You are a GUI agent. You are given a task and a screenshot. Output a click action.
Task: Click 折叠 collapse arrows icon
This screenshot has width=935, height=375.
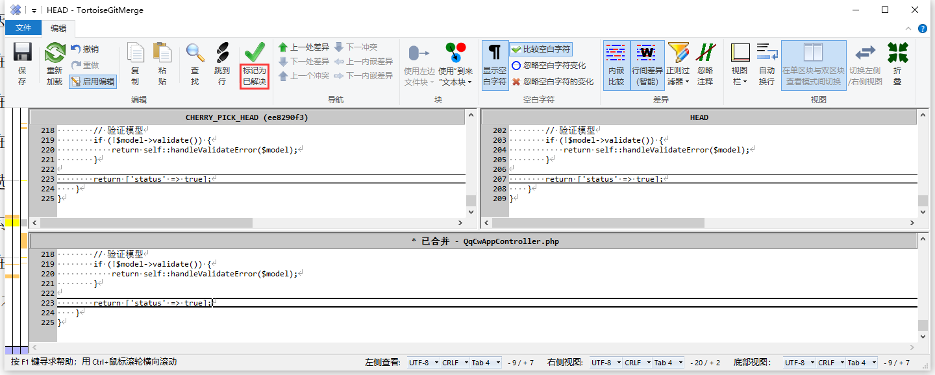coord(897,53)
